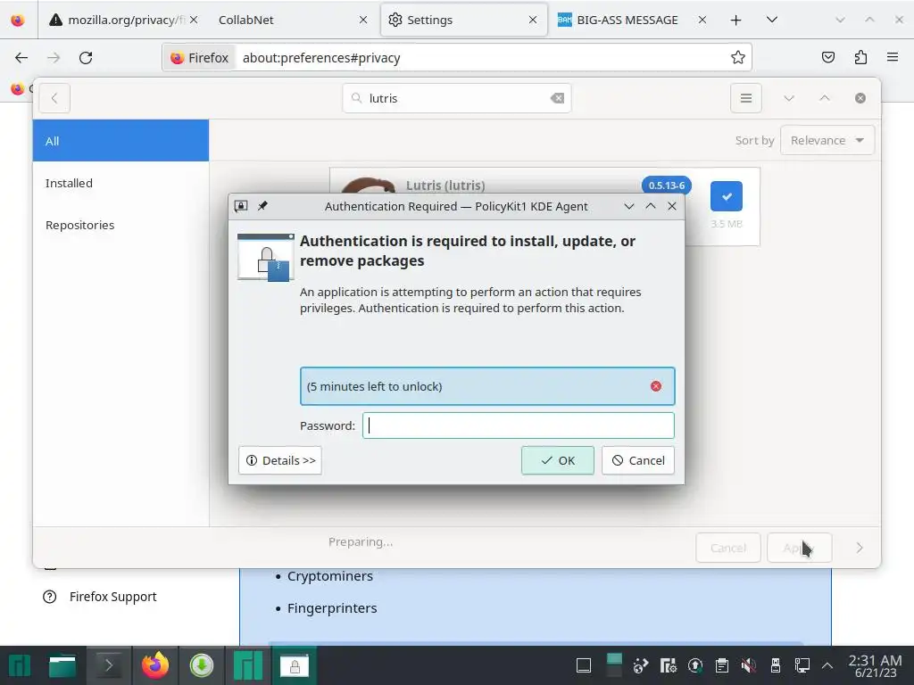This screenshot has height=685, width=914.
Task: Cancel the authentication dialog
Action: click(637, 460)
